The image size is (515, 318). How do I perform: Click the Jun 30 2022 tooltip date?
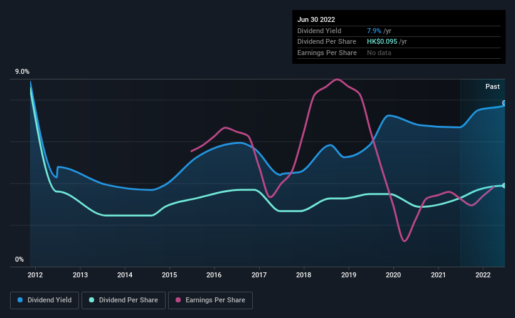pos(316,19)
